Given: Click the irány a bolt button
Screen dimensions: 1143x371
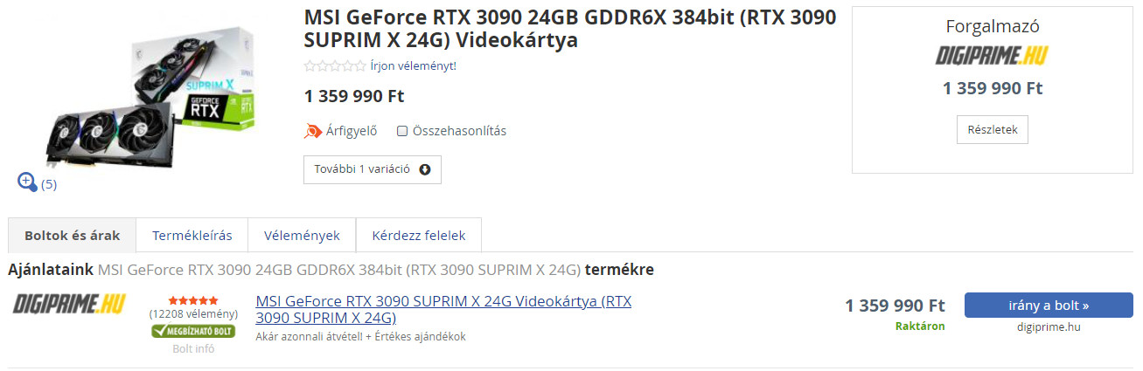Looking at the screenshot, I should [x=1049, y=306].
